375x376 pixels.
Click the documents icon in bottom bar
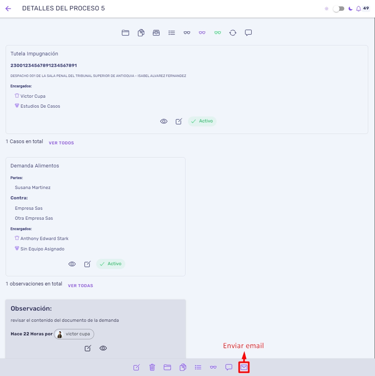pyautogui.click(x=183, y=367)
